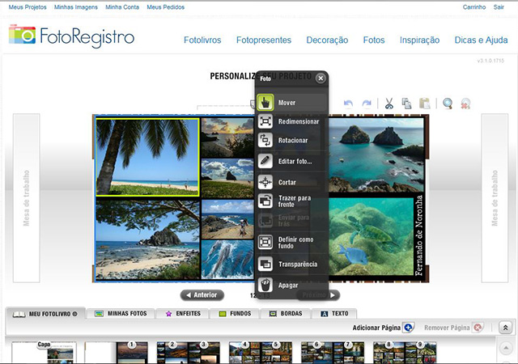Open the Transparência icon

pos(265,264)
